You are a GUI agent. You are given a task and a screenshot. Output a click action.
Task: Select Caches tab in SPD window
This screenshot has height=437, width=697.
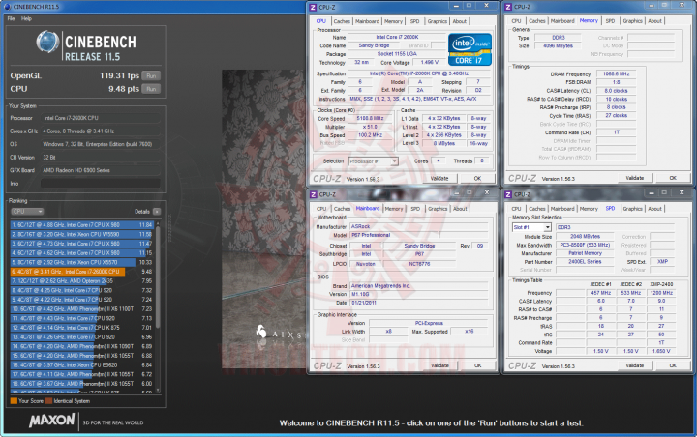pos(536,209)
